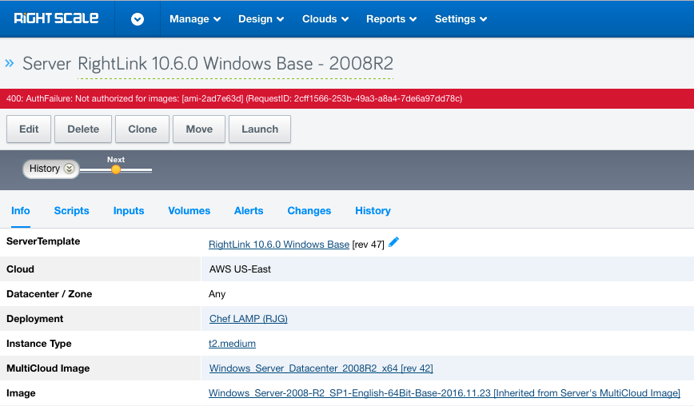Open the circular chevron dropdown beside the logo

[x=138, y=19]
